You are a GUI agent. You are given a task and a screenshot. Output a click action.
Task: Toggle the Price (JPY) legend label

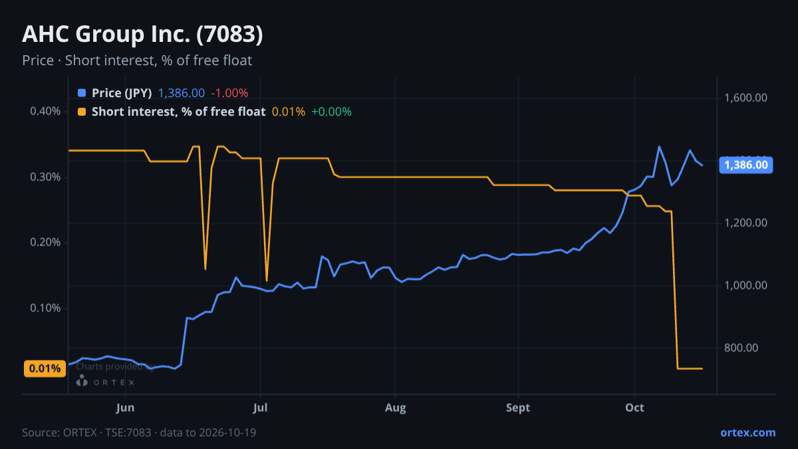[122, 93]
